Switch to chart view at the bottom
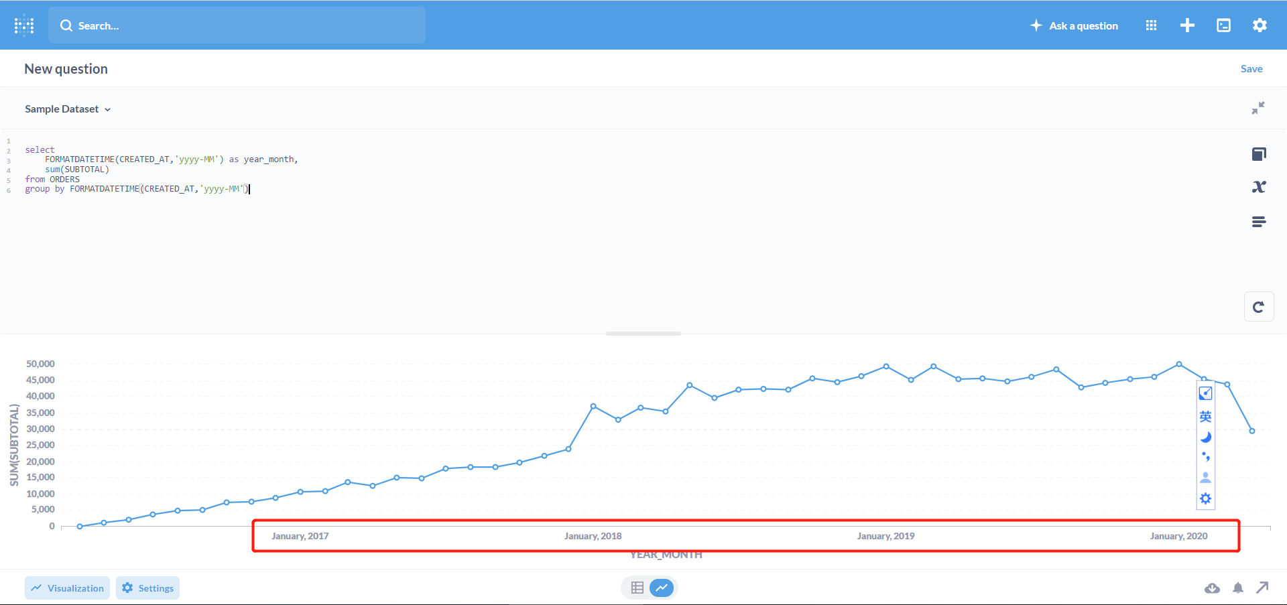Screen dimensions: 1287x605 [x=662, y=587]
